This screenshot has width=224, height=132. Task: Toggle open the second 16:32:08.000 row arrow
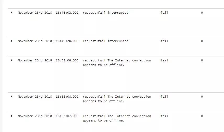click(12, 97)
